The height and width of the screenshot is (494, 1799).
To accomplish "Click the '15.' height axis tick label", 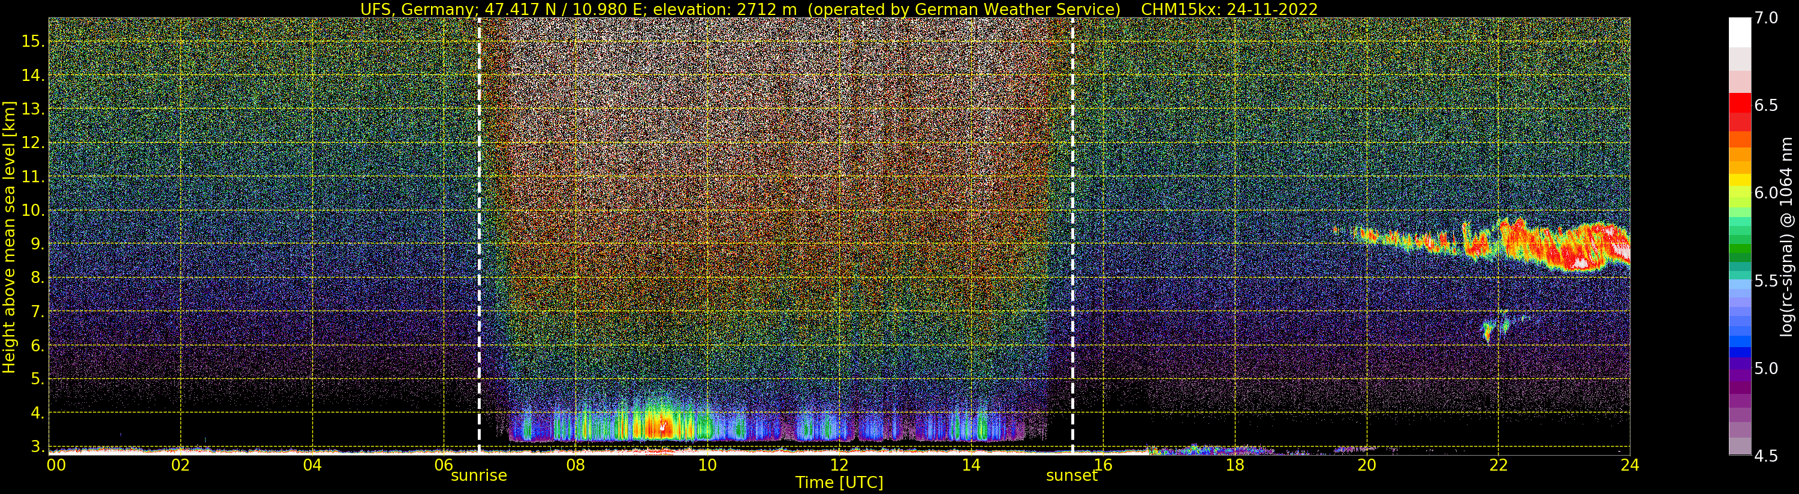I will (x=33, y=41).
